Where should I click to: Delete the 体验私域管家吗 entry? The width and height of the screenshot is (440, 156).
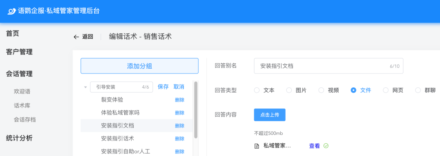pyautogui.click(x=180, y=113)
